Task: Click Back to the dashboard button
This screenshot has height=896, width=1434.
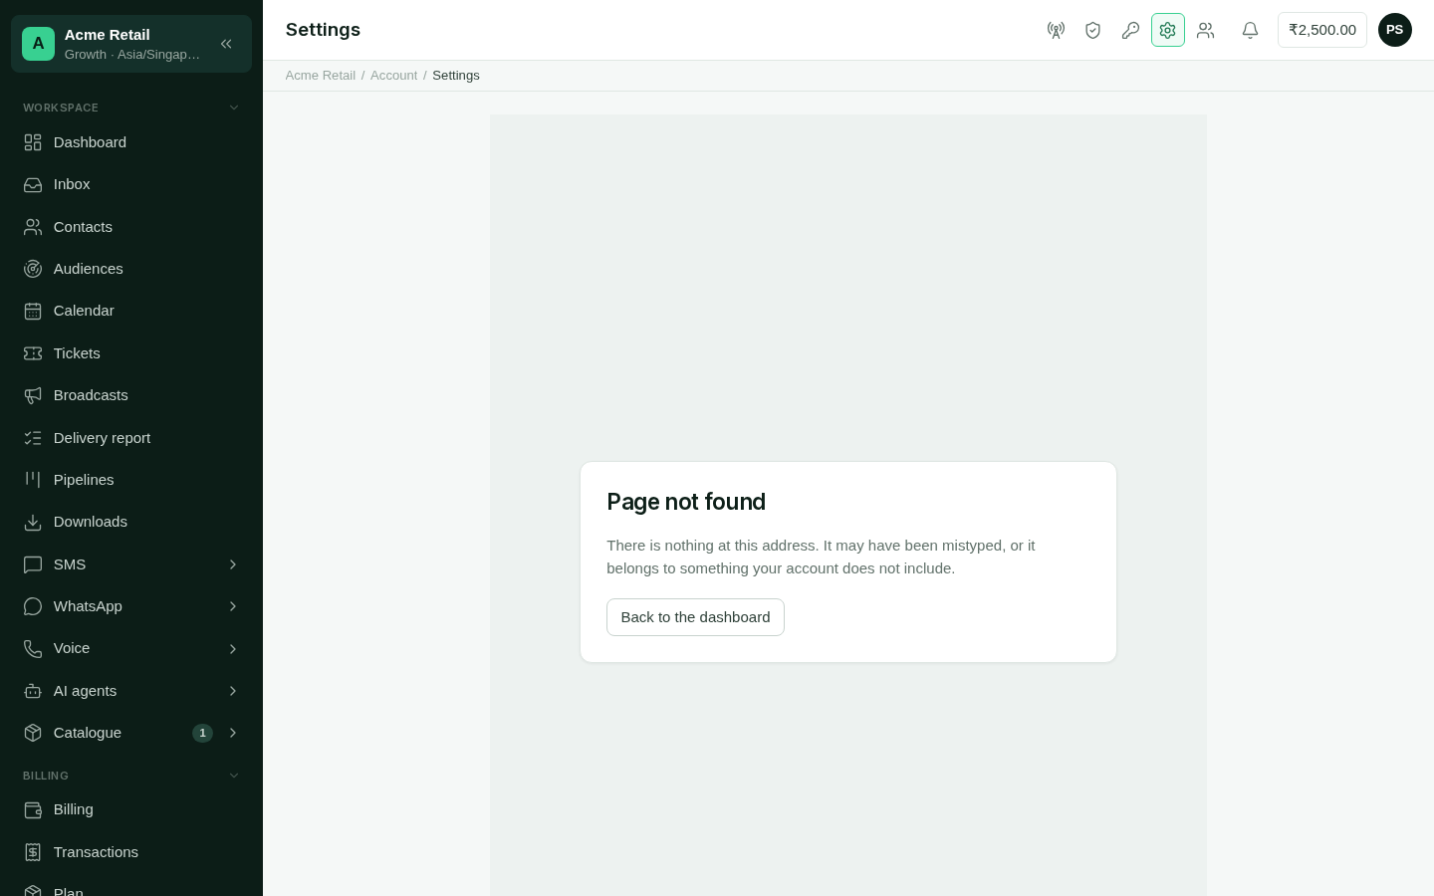Action: (695, 617)
